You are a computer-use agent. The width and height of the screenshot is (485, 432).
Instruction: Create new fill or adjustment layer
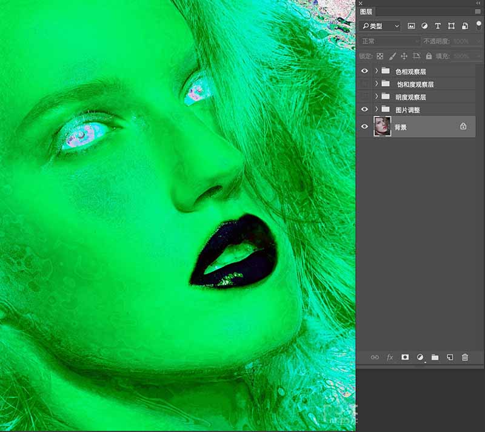click(x=420, y=357)
